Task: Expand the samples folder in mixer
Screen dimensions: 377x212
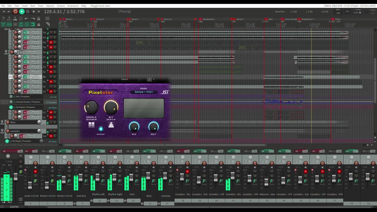Action: pyautogui.click(x=159, y=203)
